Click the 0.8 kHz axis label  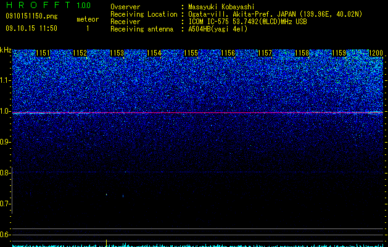click(6, 173)
